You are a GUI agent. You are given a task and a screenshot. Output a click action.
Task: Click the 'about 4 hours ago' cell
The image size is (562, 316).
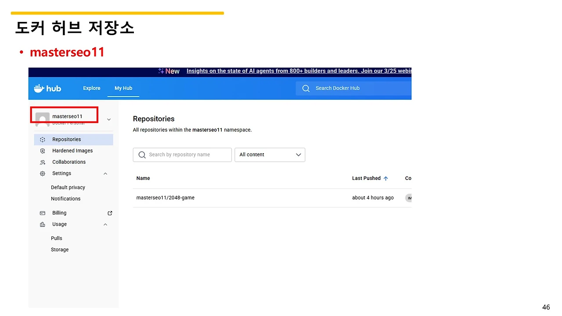373,198
